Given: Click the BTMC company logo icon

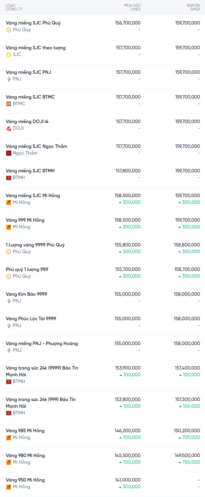Looking at the screenshot, I should point(9,104).
